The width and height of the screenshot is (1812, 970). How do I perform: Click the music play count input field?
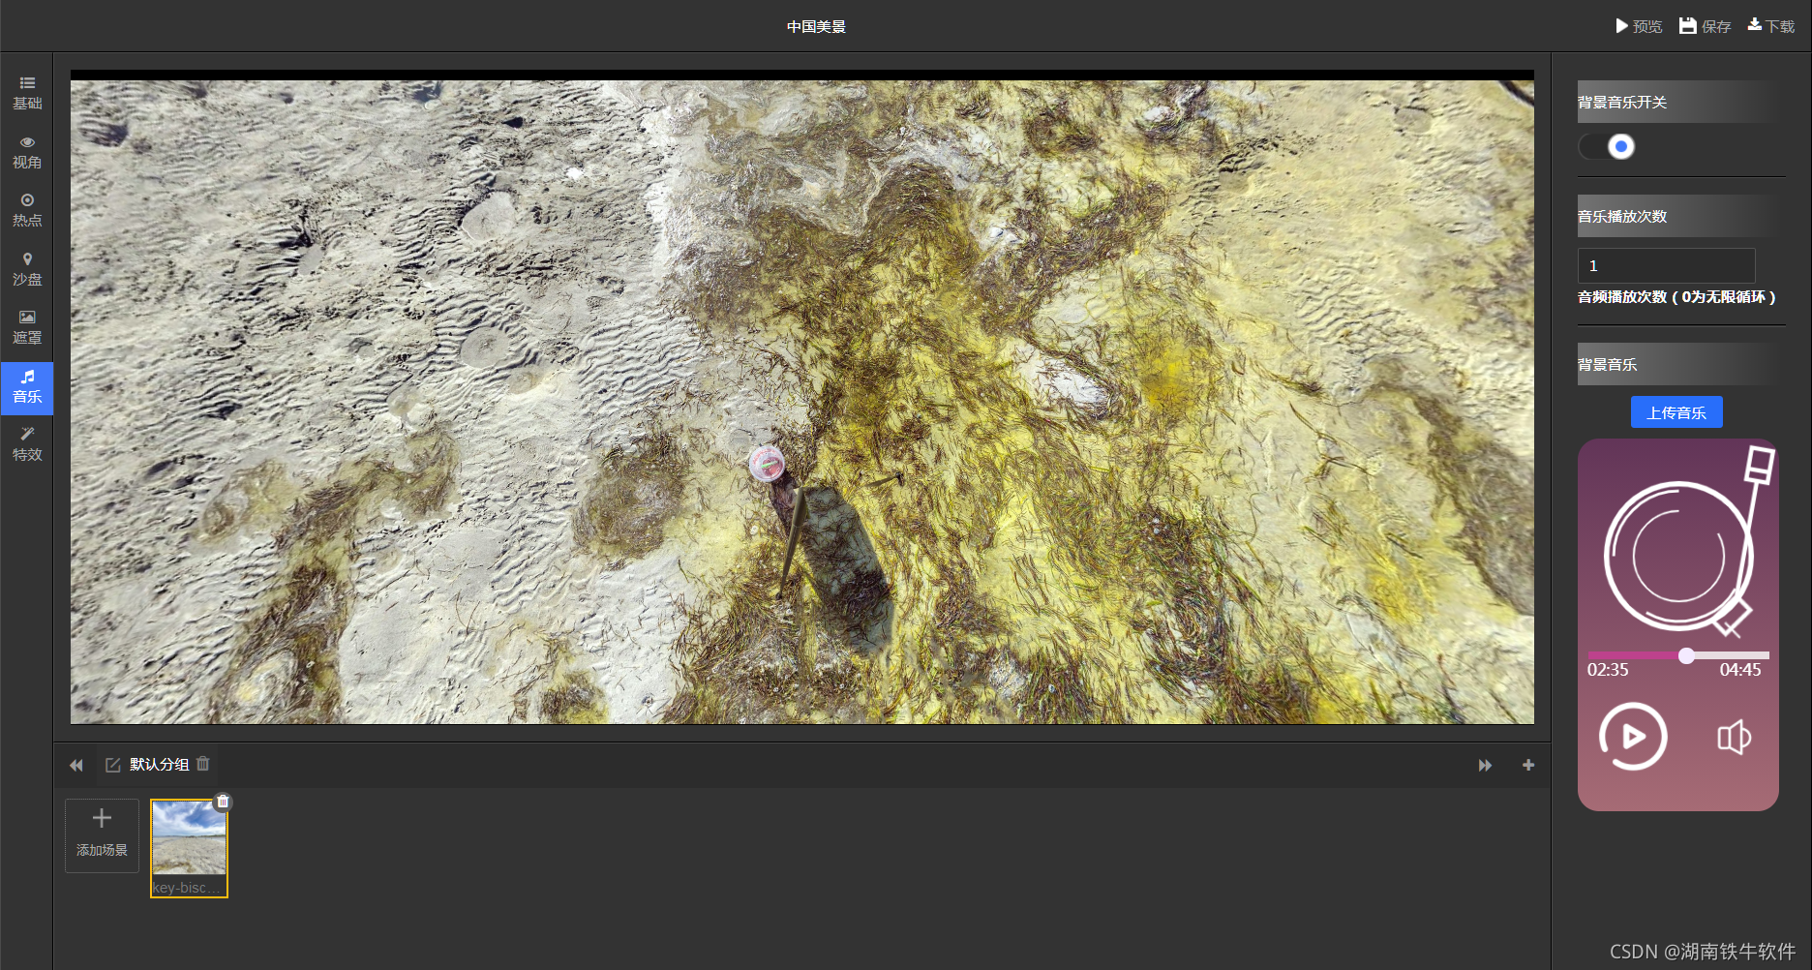point(1666,265)
